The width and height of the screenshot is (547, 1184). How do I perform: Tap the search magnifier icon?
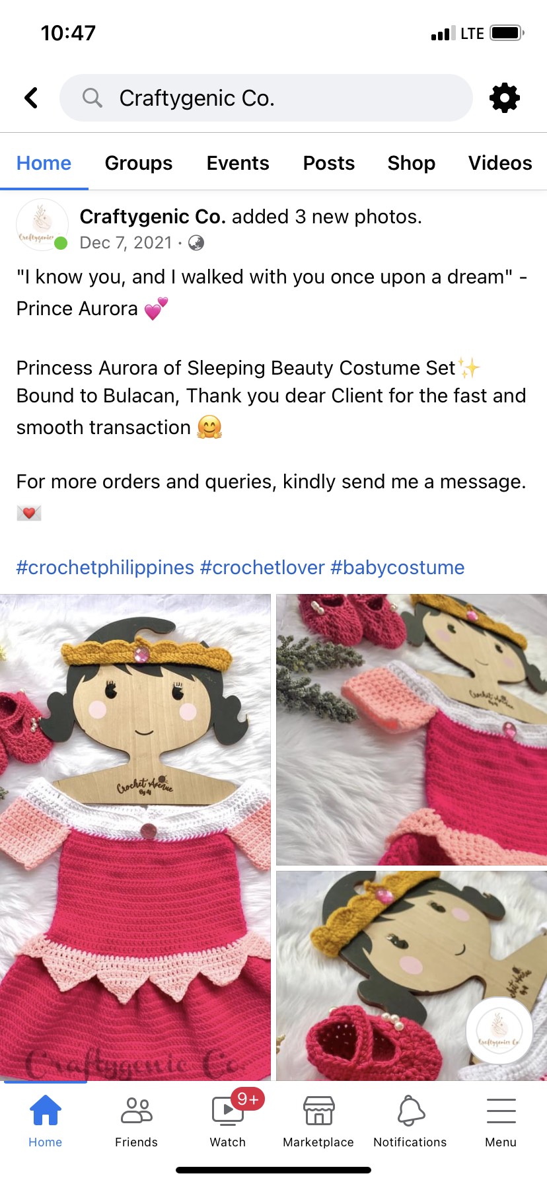(92, 98)
